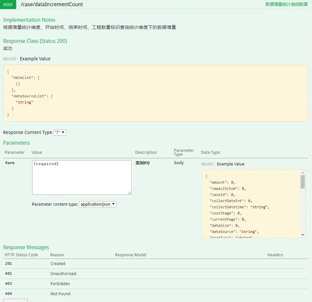312x302 pixels.
Task: Click the Response Messages heading
Action: 26,247
